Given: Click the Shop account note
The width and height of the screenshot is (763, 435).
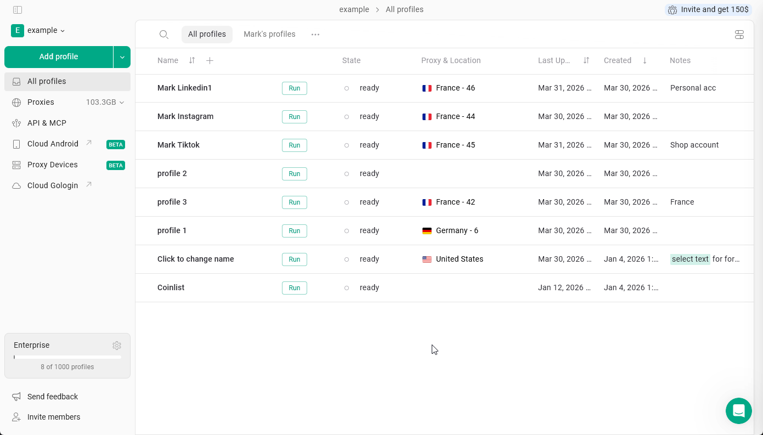Looking at the screenshot, I should click(694, 145).
